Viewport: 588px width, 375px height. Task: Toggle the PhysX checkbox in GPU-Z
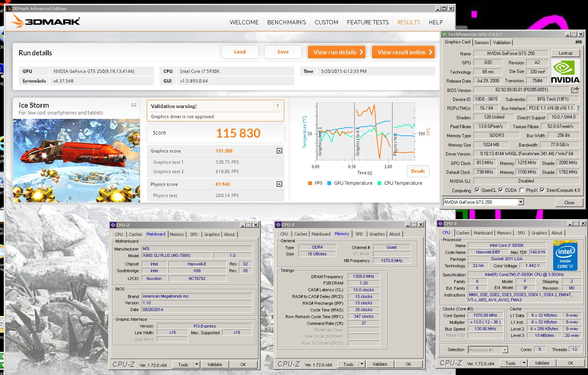[x=522, y=190]
